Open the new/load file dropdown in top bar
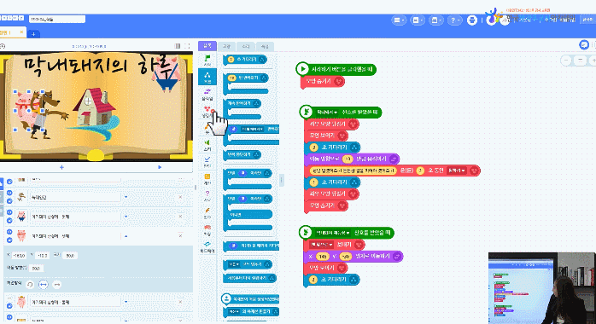 (x=417, y=20)
